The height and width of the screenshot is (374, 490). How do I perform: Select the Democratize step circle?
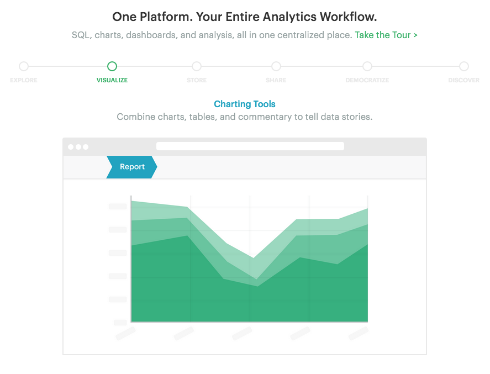367,66
